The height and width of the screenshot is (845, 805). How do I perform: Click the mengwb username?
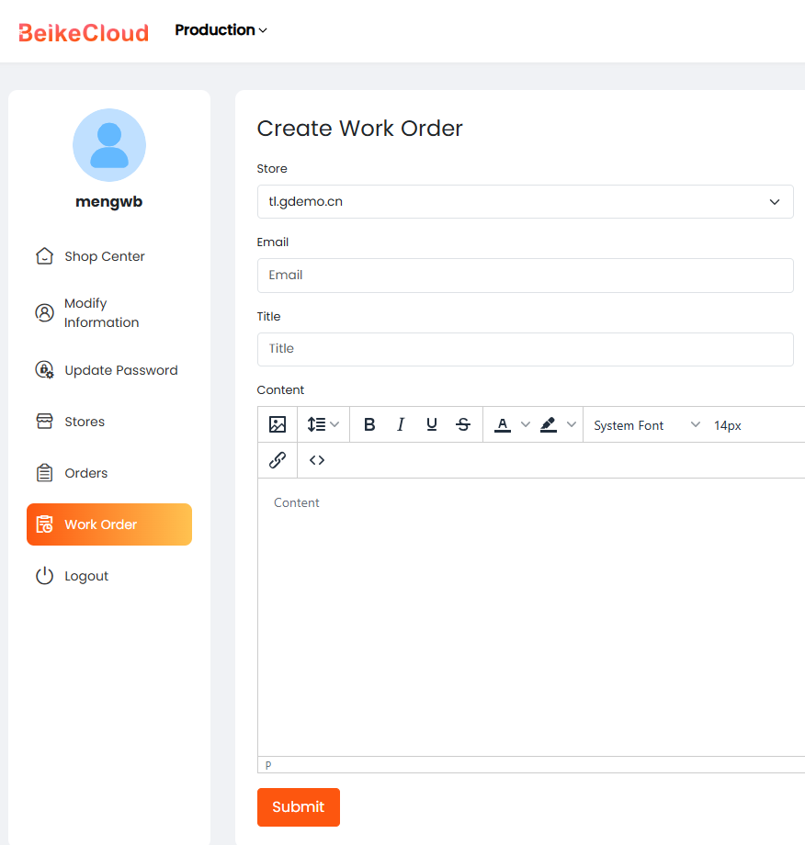(109, 201)
